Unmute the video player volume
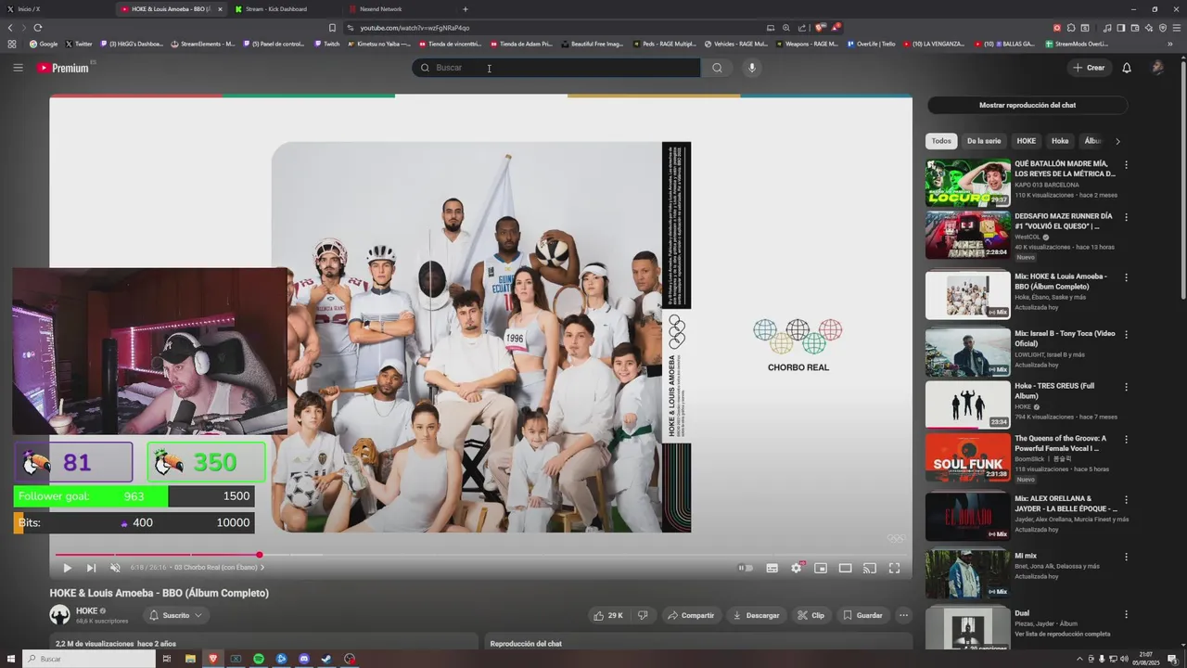The height and width of the screenshot is (668, 1187). tap(115, 568)
